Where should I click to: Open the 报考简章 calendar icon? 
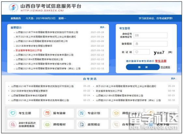pyautogui.click(x=47, y=113)
